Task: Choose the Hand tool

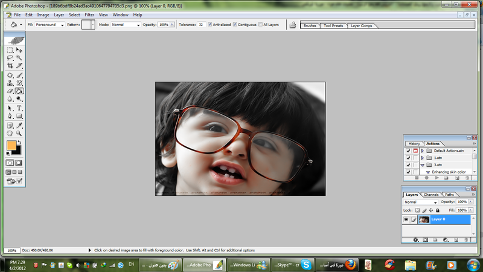Action: pyautogui.click(x=10, y=132)
